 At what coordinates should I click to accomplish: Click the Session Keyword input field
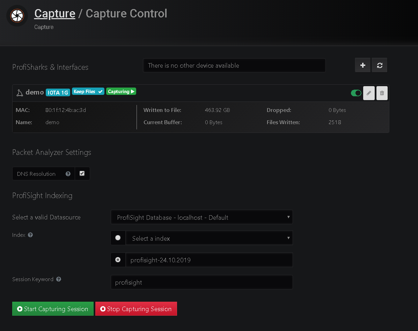pos(201,282)
